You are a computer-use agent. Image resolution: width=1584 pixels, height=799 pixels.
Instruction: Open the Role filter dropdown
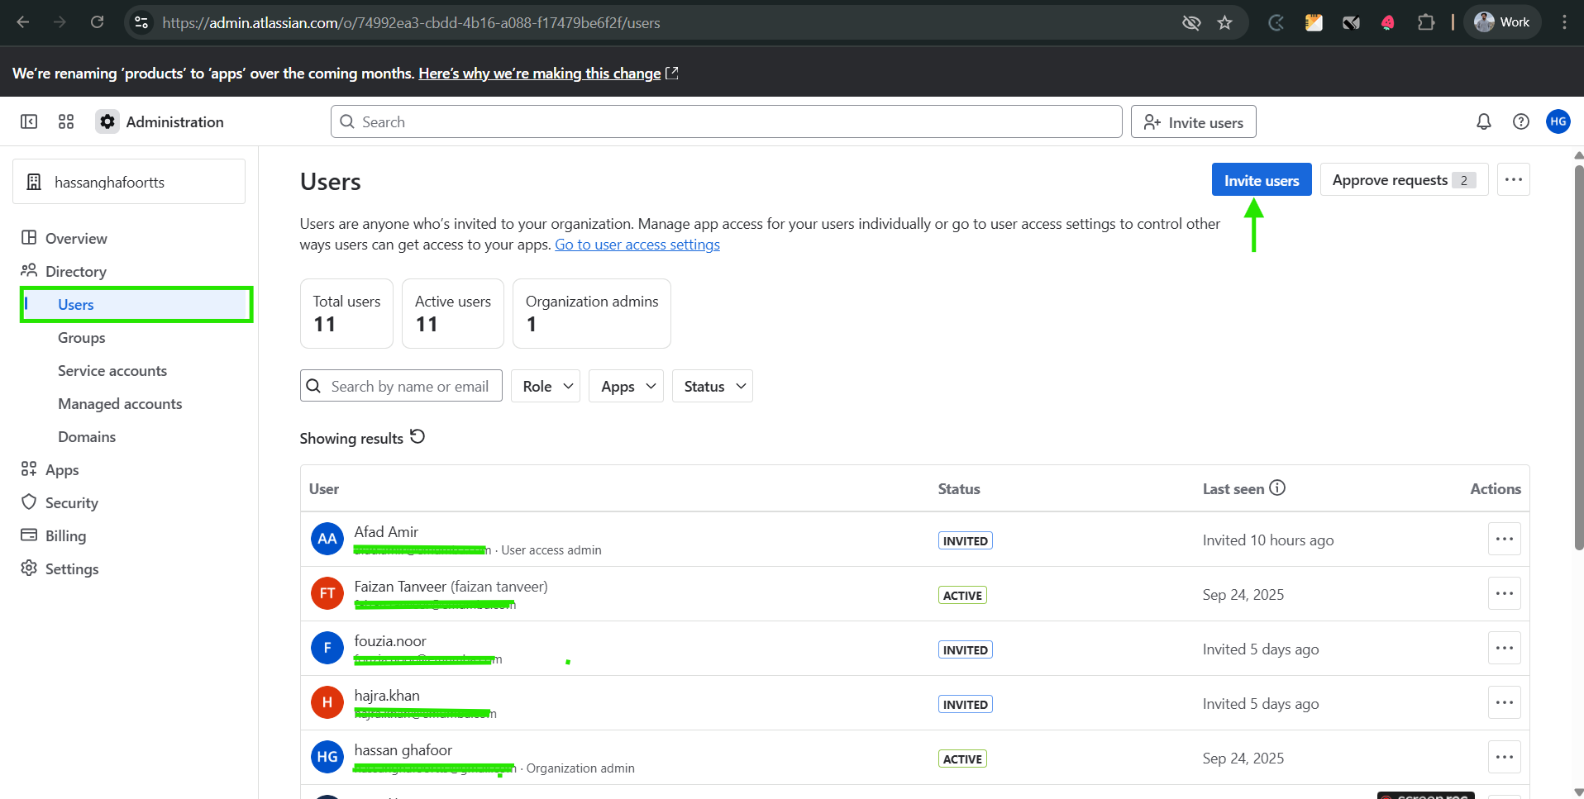pyautogui.click(x=544, y=385)
